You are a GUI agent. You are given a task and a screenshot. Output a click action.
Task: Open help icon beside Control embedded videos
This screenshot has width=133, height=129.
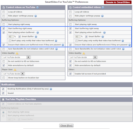pyautogui.click(x=103, y=7)
